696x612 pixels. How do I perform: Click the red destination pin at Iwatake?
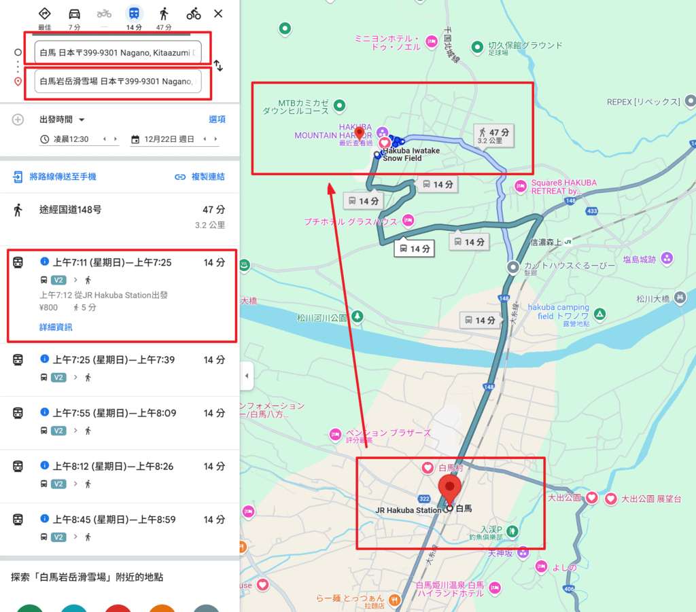pos(360,132)
